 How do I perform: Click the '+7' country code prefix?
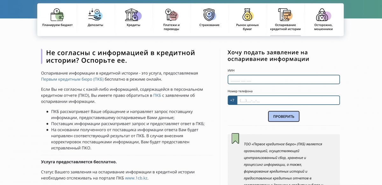(232, 100)
